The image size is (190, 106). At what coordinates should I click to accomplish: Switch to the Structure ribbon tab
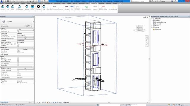click(16, 4)
